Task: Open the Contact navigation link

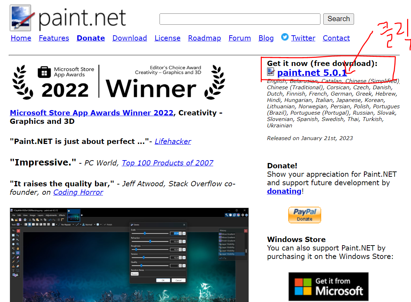Action: (x=336, y=38)
